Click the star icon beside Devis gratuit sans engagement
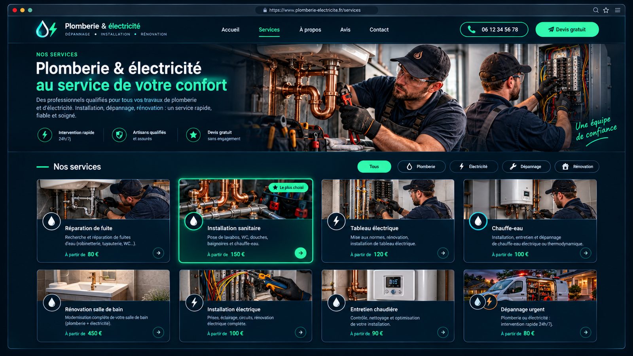The height and width of the screenshot is (356, 633). pyautogui.click(x=193, y=135)
